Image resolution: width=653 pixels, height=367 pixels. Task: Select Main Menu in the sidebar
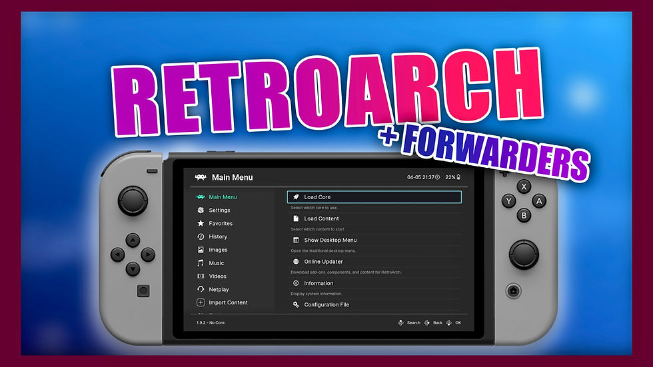pos(223,196)
